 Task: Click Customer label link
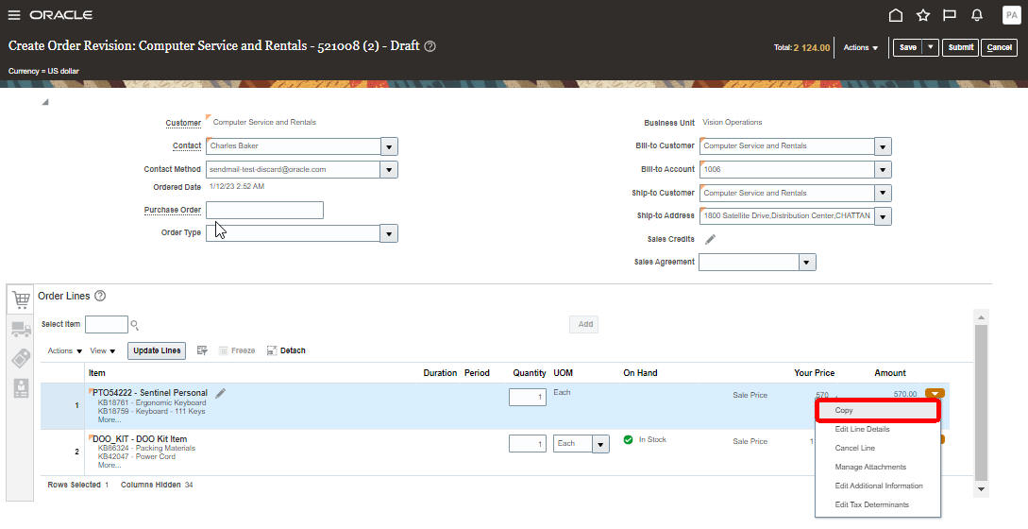[183, 124]
